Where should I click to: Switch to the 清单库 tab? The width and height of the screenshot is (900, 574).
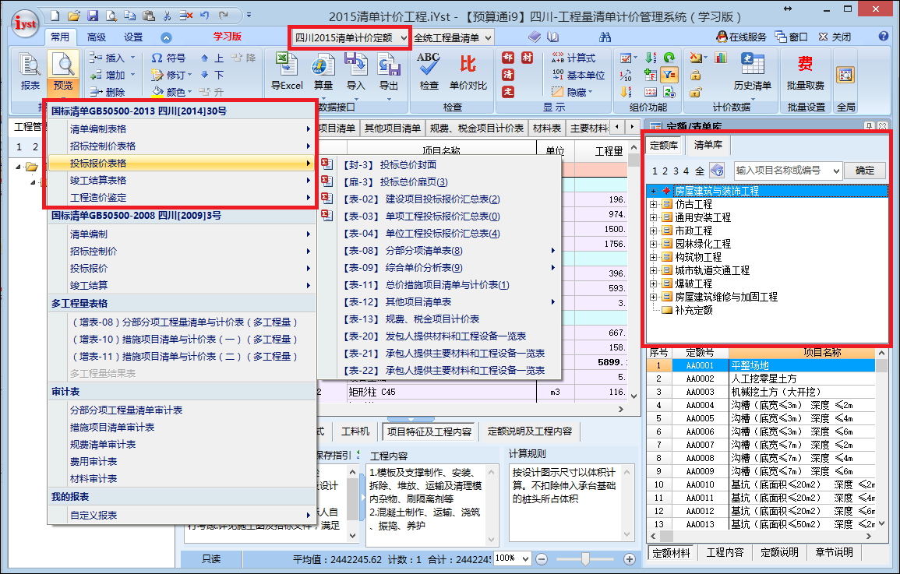pyautogui.click(x=708, y=145)
